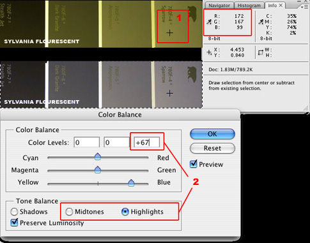Viewport: 310px width, 243px height.
Task: Click the Magenta-Green slider handle
Action: point(98,170)
